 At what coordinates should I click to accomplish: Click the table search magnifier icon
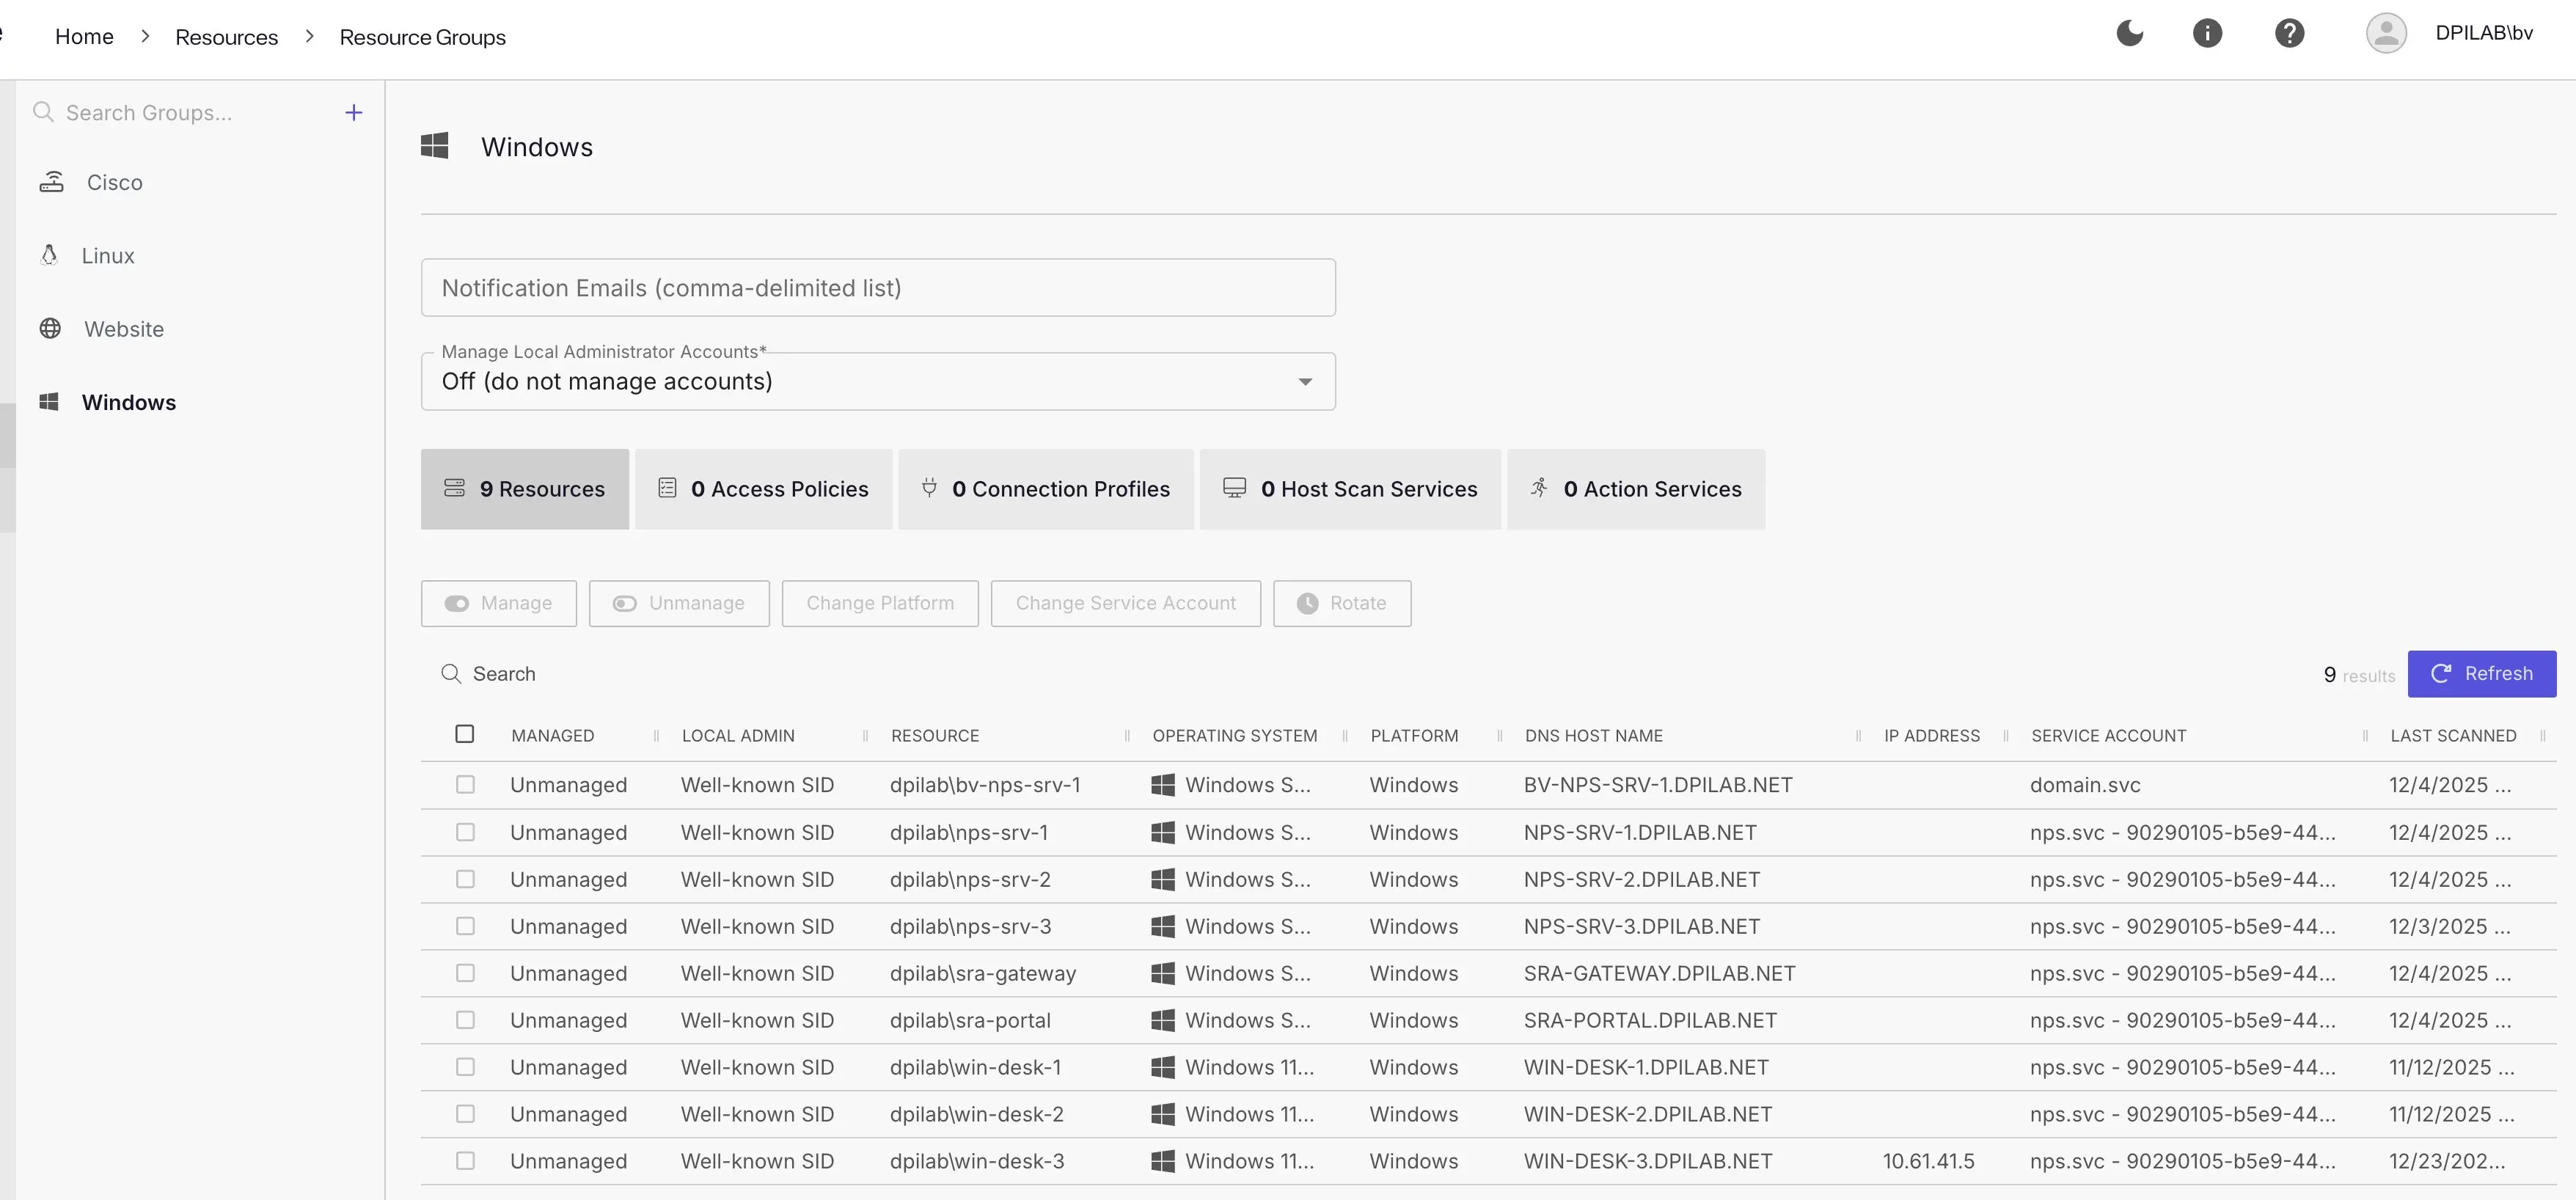pyautogui.click(x=451, y=674)
